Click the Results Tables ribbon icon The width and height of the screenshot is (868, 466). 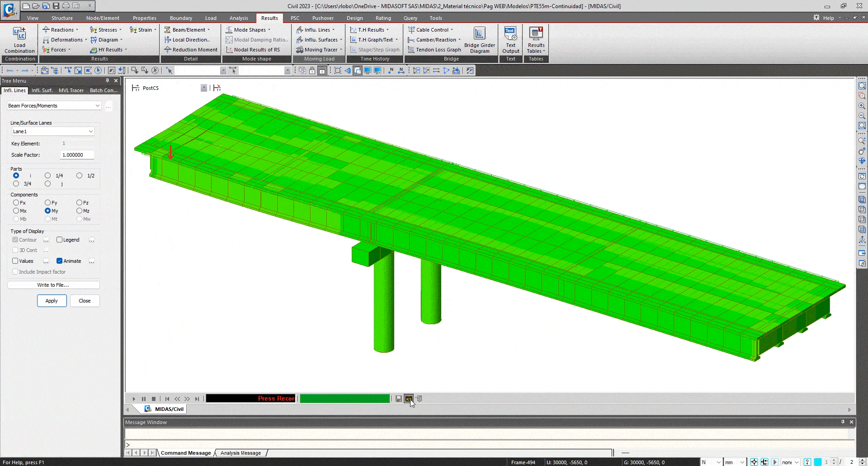pos(536,40)
